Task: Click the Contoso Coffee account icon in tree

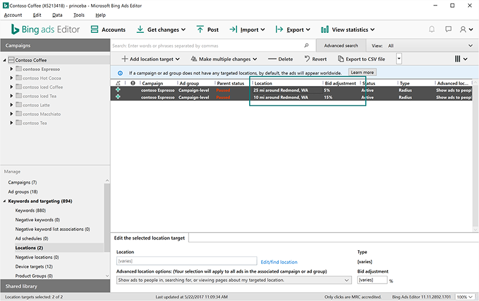Action: click(11, 60)
